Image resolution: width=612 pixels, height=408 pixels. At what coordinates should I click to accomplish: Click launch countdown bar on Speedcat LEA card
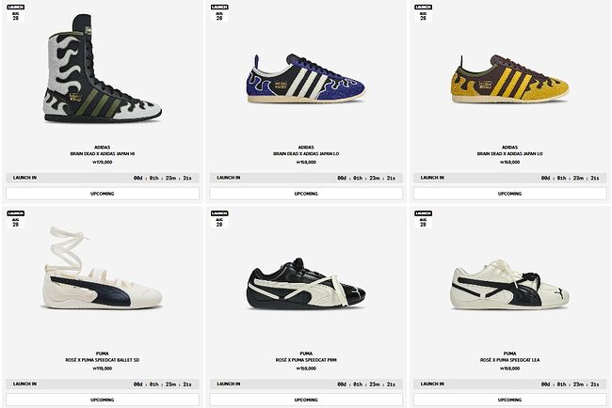[509, 384]
